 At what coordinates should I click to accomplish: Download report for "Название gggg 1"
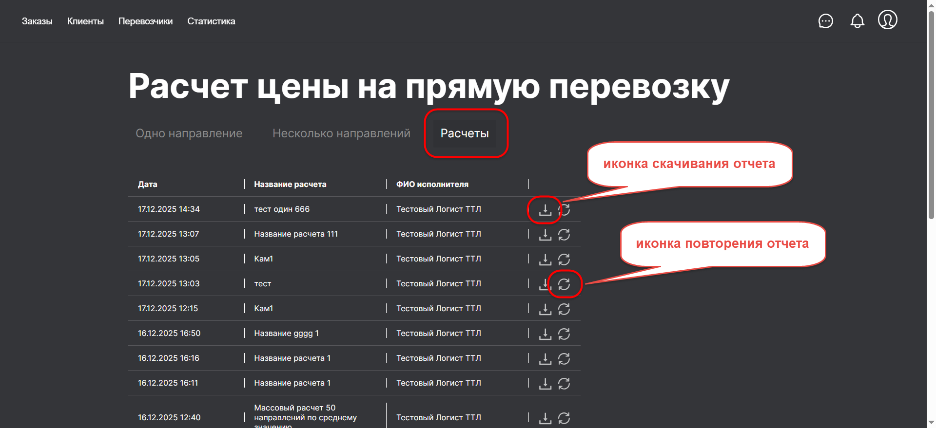[545, 334]
